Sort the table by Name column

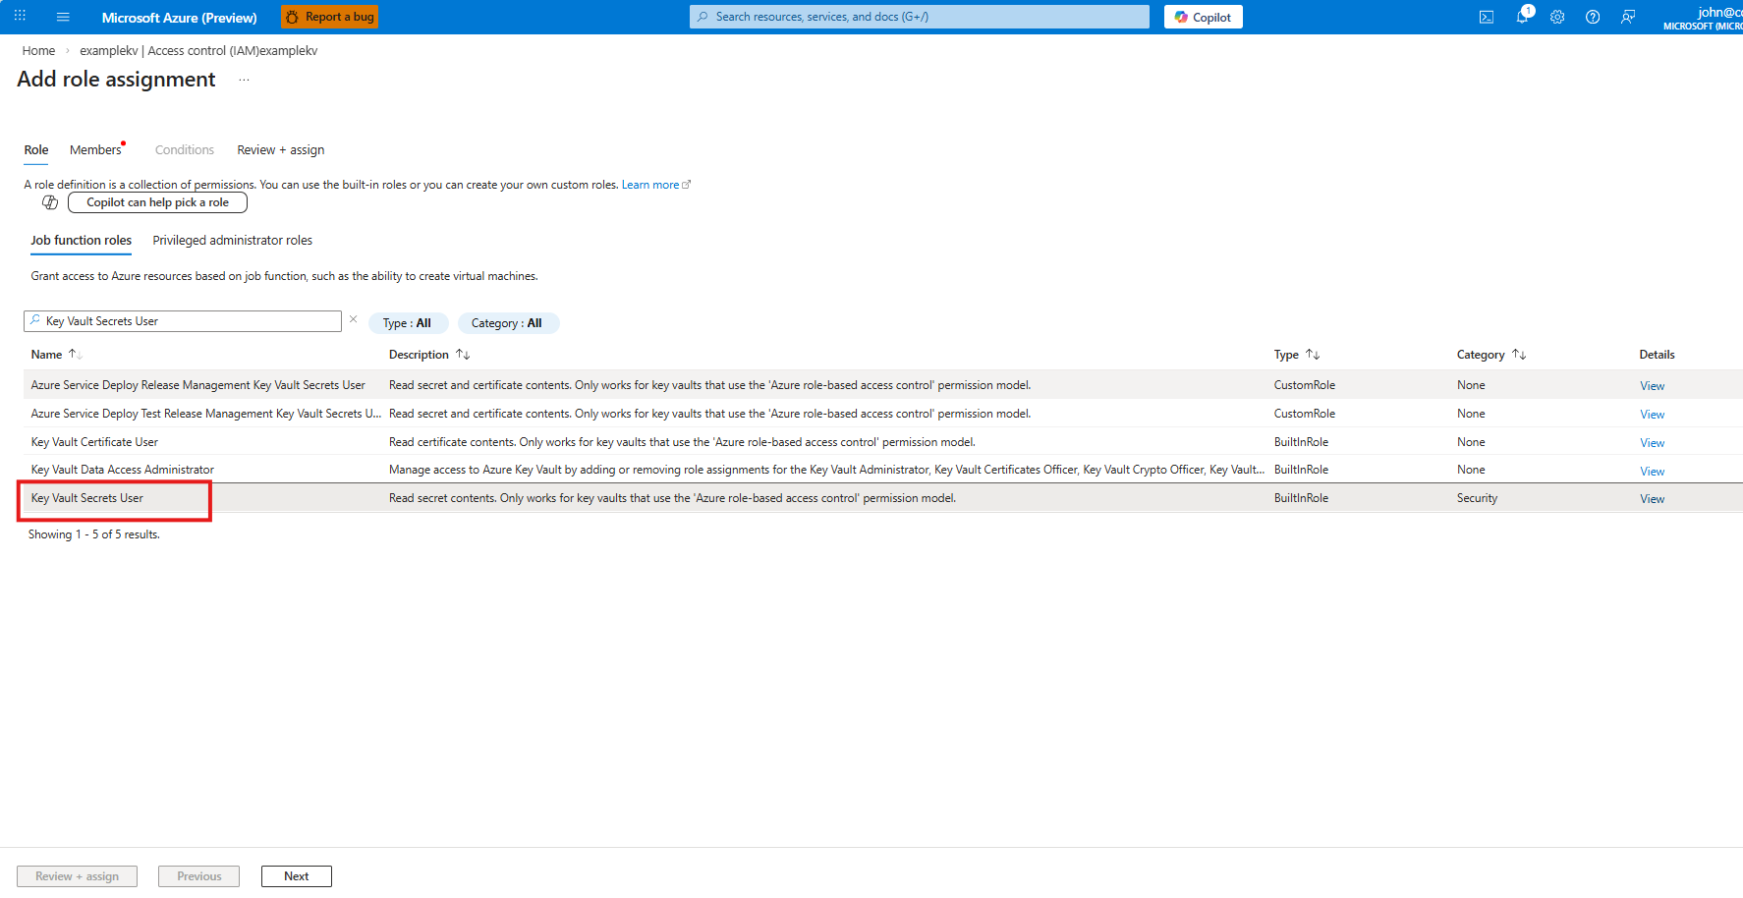point(47,355)
